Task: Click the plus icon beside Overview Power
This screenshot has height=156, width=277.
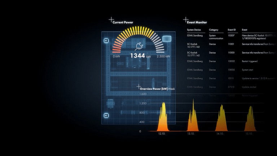Action: (138, 86)
